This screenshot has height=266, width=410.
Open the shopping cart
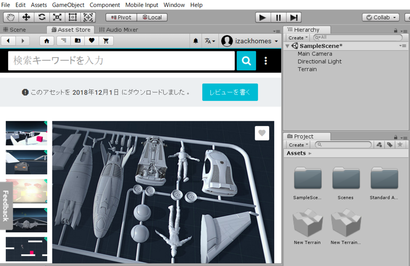pyautogui.click(x=106, y=41)
